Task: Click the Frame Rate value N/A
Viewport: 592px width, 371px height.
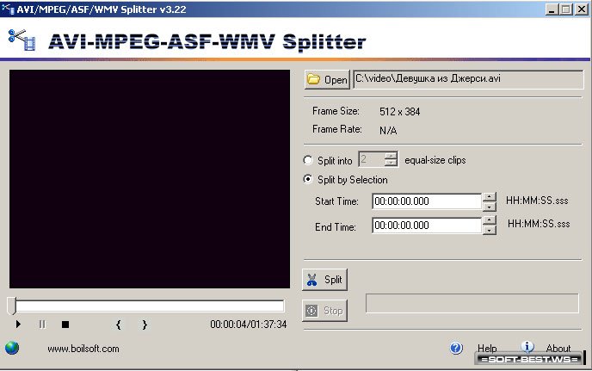Action: tap(388, 130)
